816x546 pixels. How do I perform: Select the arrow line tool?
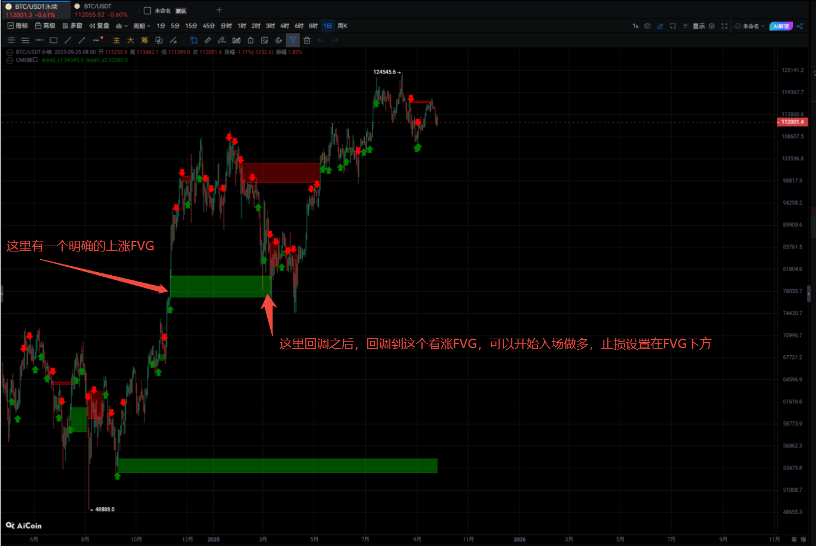82,41
